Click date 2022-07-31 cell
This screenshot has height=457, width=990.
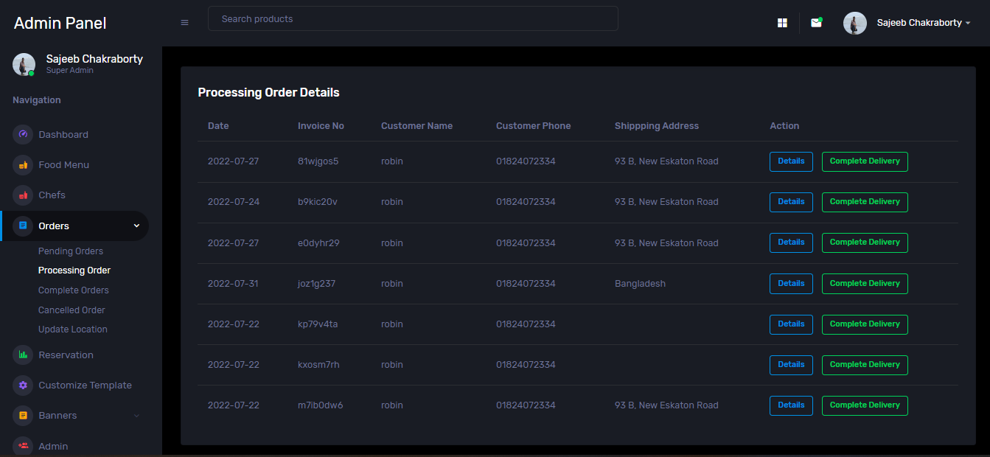(233, 284)
